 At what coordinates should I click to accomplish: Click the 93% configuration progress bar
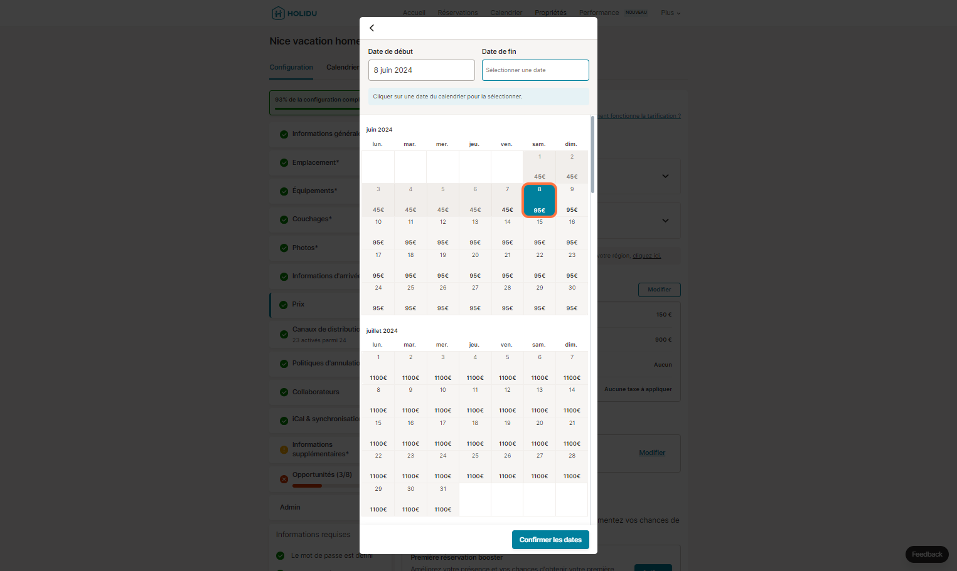pos(317,108)
